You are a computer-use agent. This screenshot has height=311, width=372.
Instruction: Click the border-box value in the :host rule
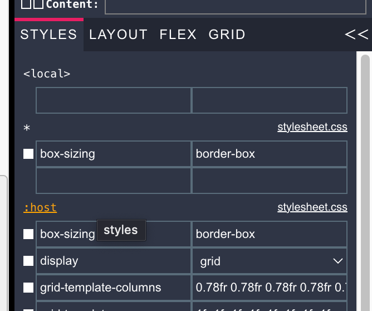[x=270, y=234]
